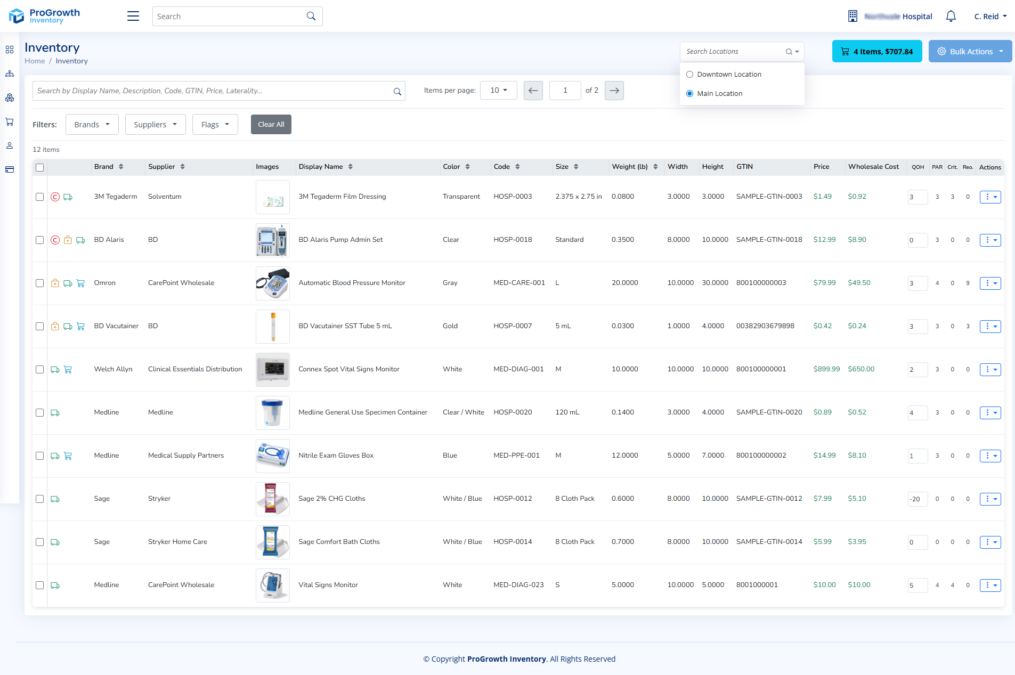Open the user profile icon in sidebar
Viewport: 1015px width, 675px height.
(x=10, y=145)
